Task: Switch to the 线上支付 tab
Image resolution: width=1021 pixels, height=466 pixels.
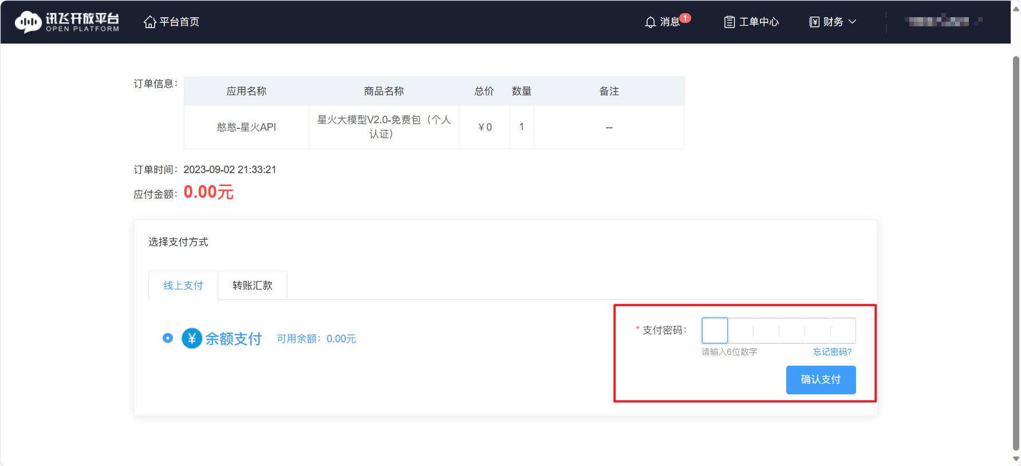Action: coord(183,285)
